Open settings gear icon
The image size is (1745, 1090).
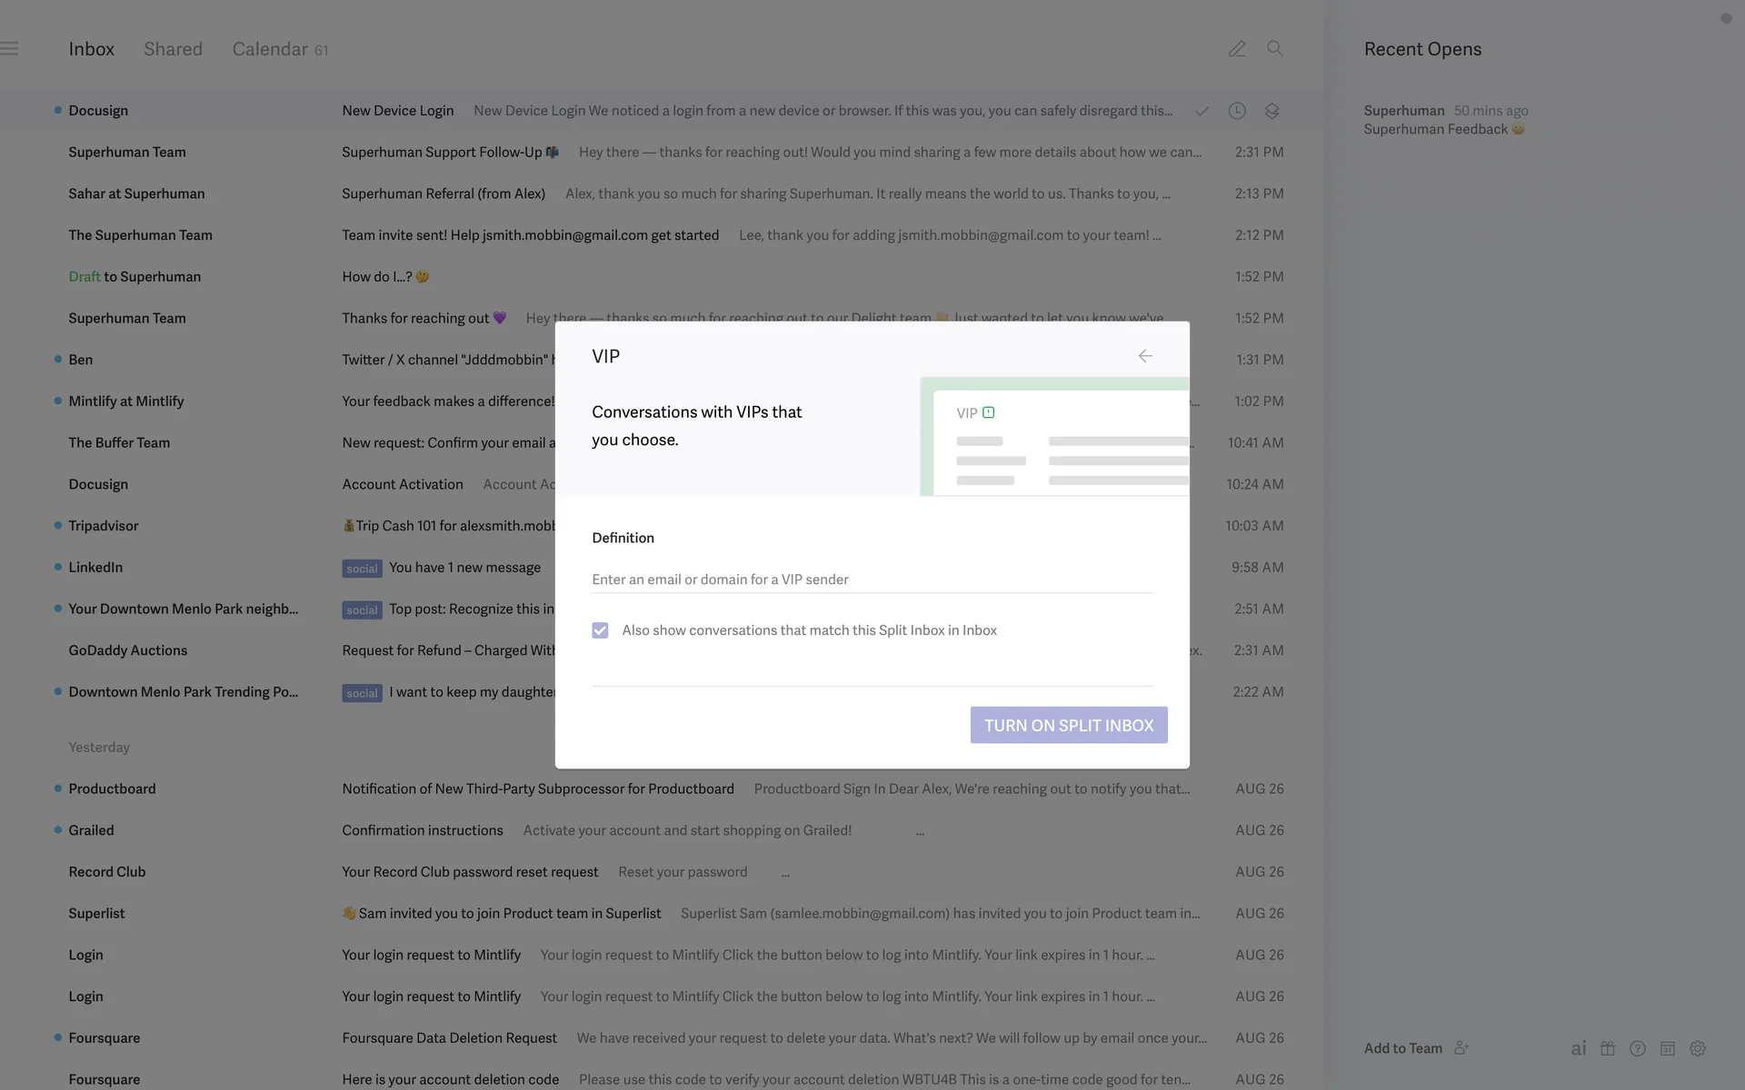(x=1698, y=1048)
